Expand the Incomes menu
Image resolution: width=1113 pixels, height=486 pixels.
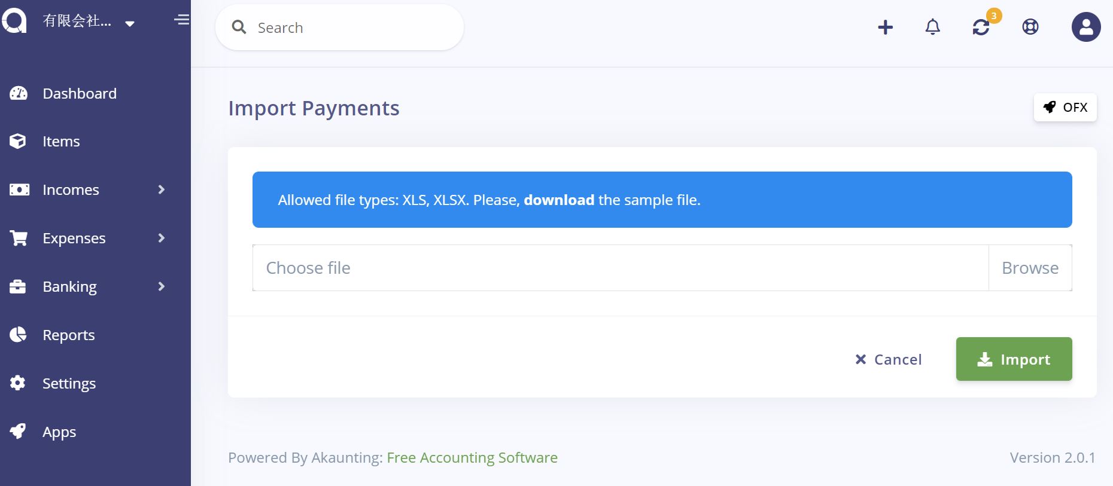(x=160, y=189)
